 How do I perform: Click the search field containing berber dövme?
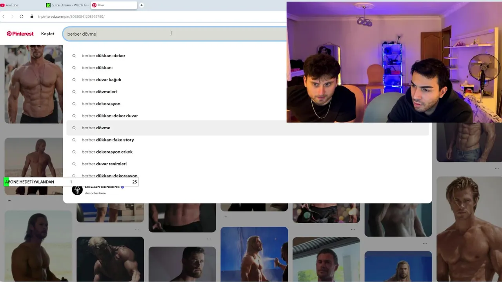[x=175, y=34]
